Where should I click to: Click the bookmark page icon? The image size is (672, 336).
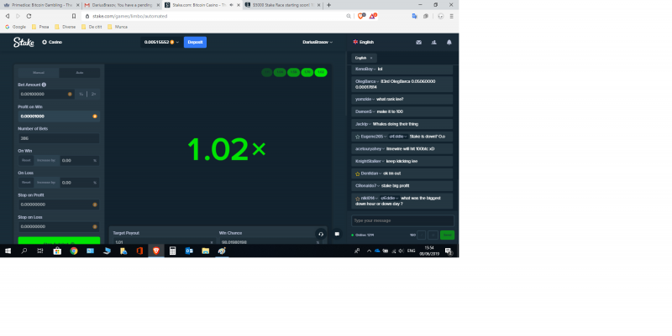pyautogui.click(x=74, y=16)
